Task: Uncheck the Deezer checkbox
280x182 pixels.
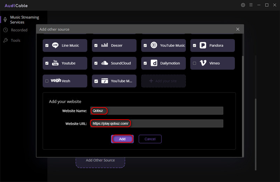Action: pyautogui.click(x=96, y=46)
